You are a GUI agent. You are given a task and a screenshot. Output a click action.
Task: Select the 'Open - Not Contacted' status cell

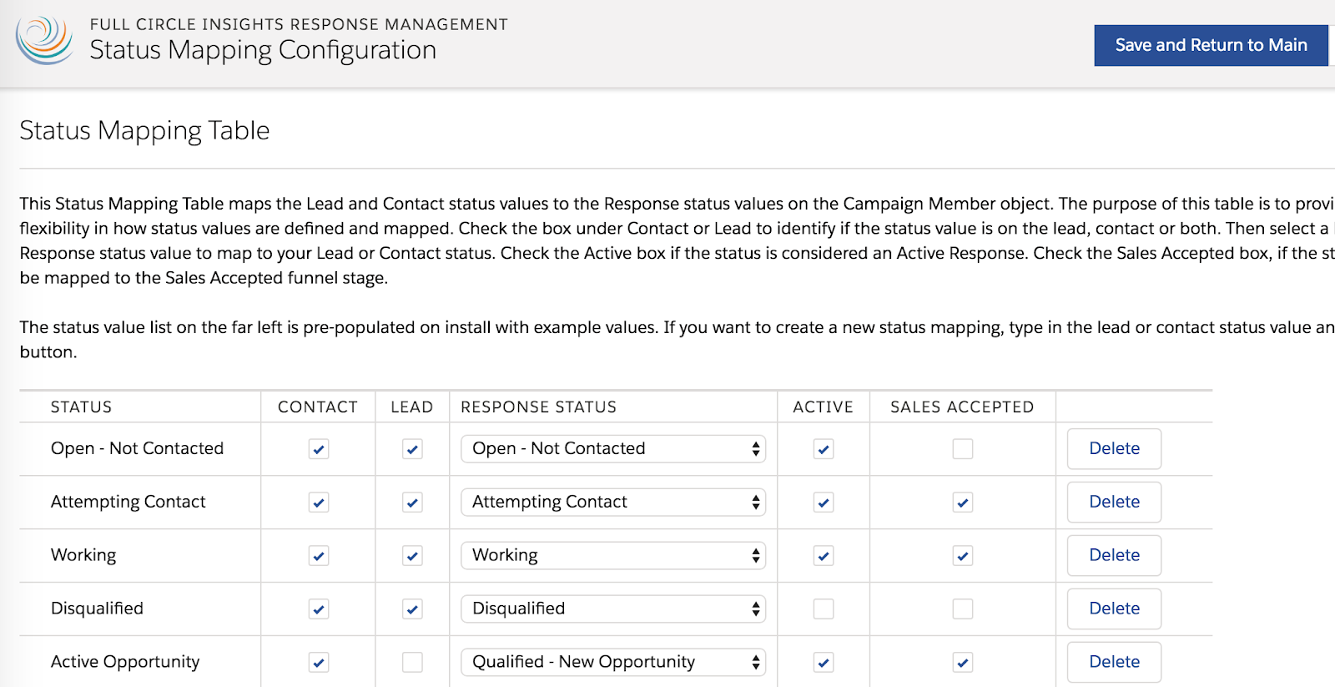pyautogui.click(x=137, y=448)
